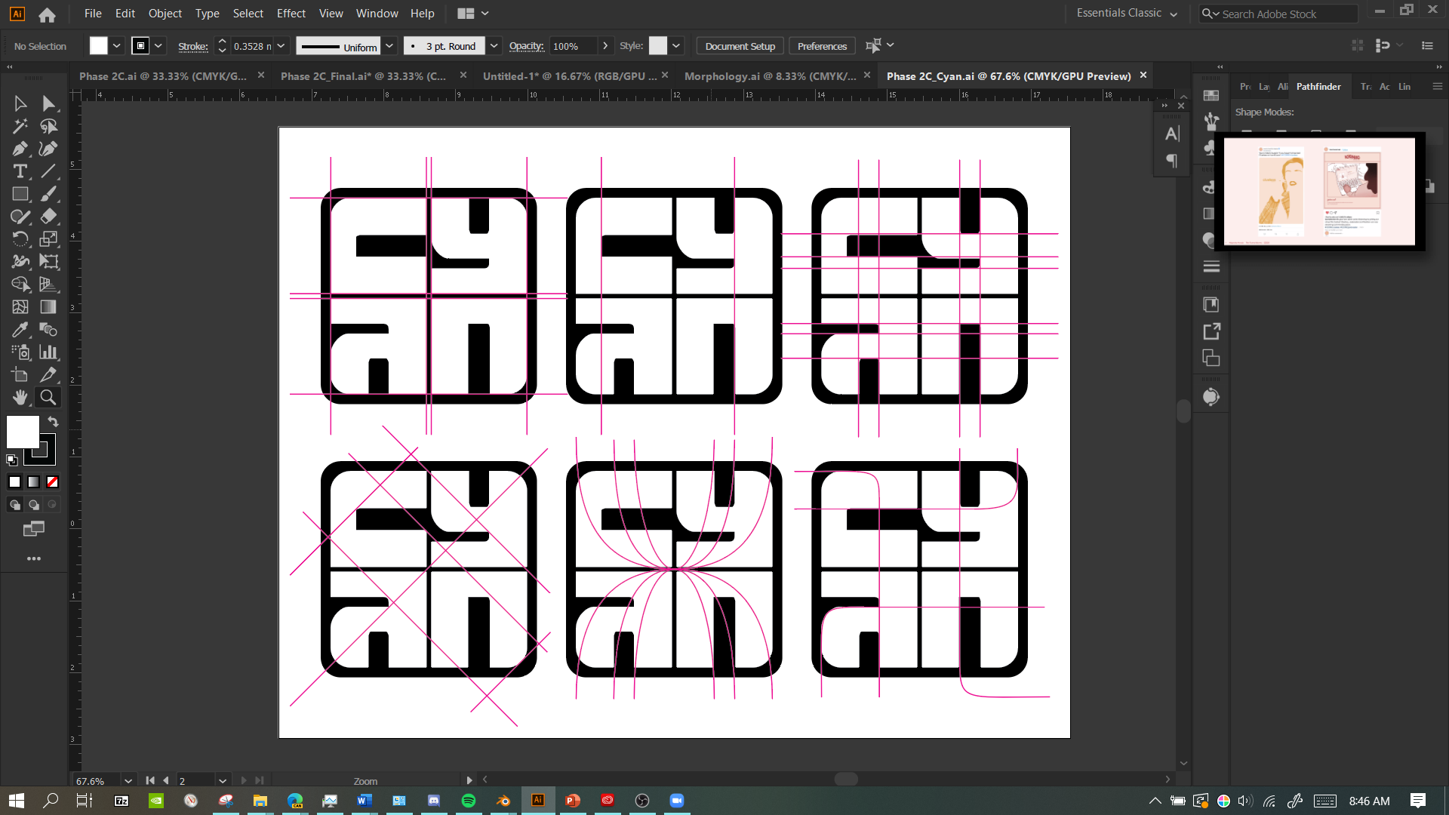Select the Direct Selection tool
This screenshot has height=815, width=1449.
pos(48,103)
